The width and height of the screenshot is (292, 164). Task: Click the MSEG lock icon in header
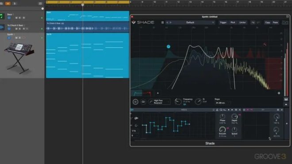click(x=217, y=110)
